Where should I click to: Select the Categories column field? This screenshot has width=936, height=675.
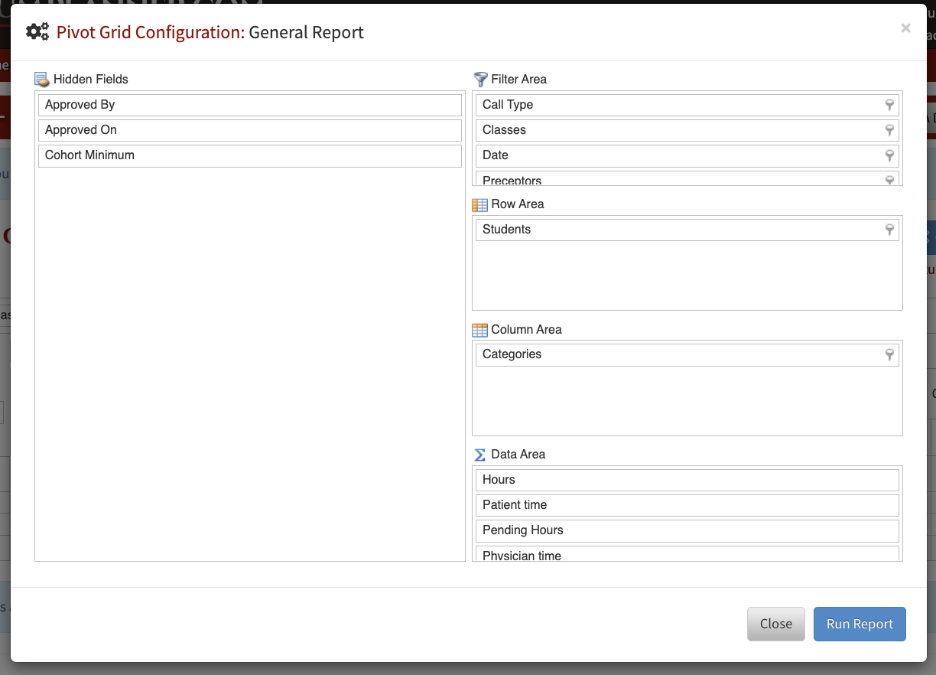coord(687,354)
